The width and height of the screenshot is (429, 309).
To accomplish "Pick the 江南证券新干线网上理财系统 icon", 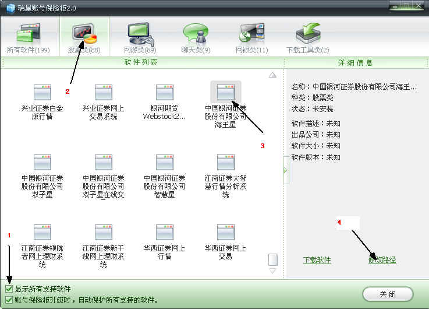I will pyautogui.click(x=103, y=232).
